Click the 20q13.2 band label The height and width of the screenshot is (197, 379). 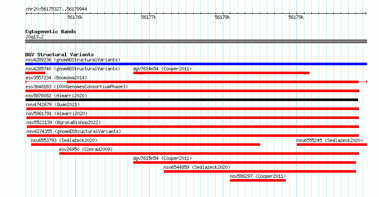pos(34,37)
